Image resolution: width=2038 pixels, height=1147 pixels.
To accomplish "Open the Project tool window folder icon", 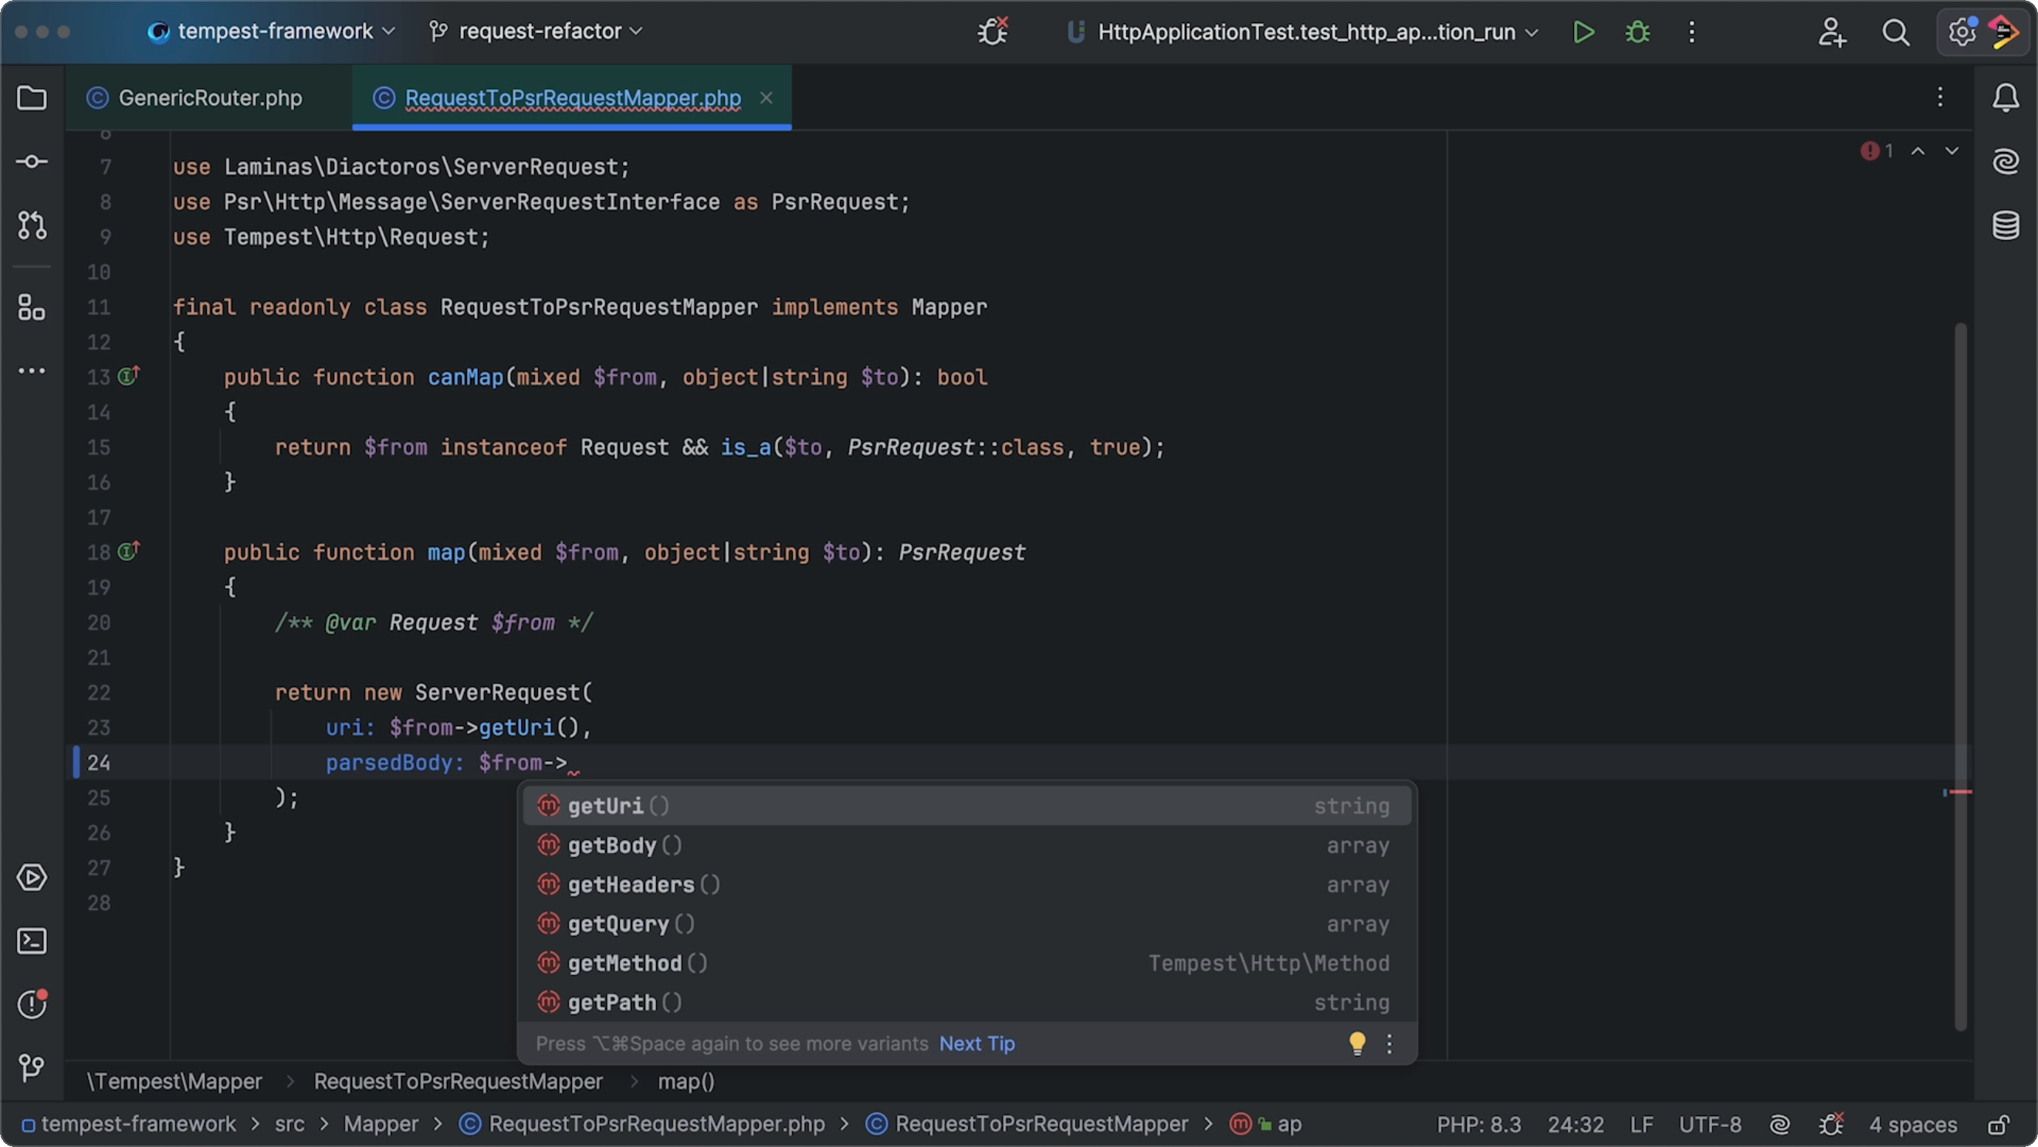I will point(32,98).
